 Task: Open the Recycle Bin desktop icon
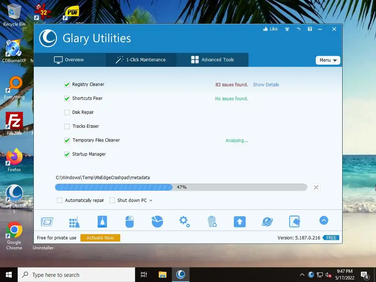tap(14, 15)
